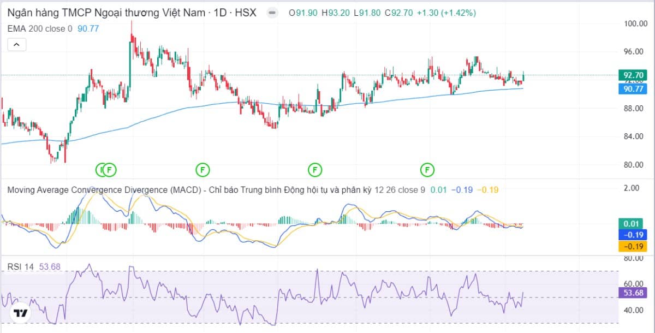Collapse the indicator legend with chevron button
The image size is (655, 333).
(x=16, y=45)
